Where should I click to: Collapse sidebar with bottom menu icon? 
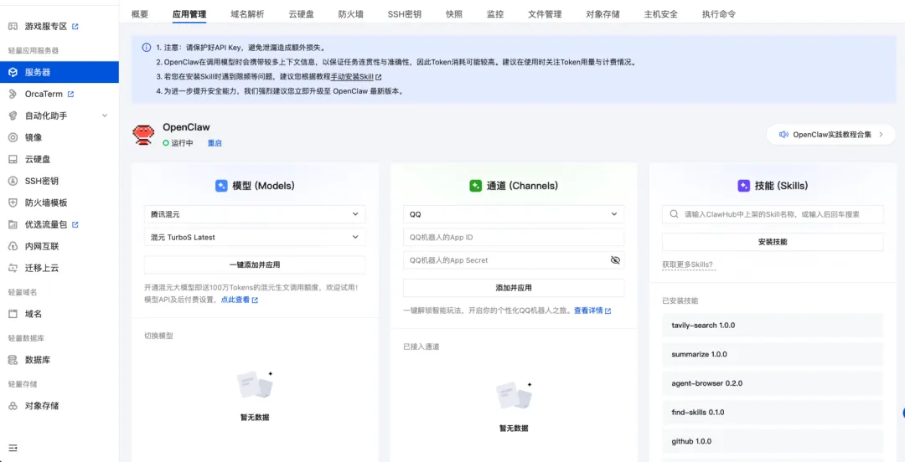[x=13, y=448]
